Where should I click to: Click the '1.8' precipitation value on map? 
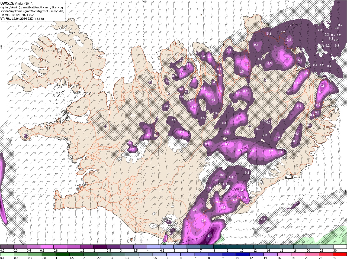point(323,86)
